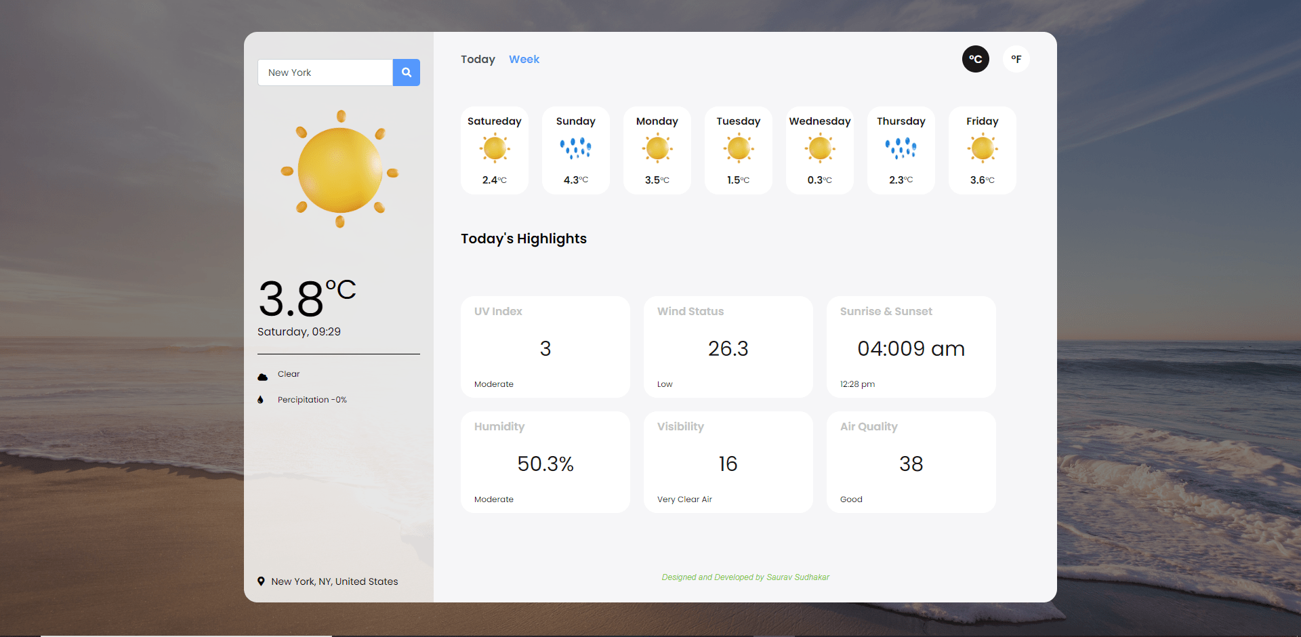Image resolution: width=1301 pixels, height=637 pixels.
Task: Select the Today tab
Action: (478, 59)
